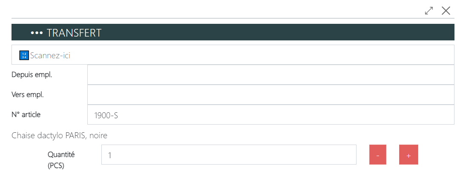Click the Chaise dactylo PARIS, noire description

coord(59,136)
